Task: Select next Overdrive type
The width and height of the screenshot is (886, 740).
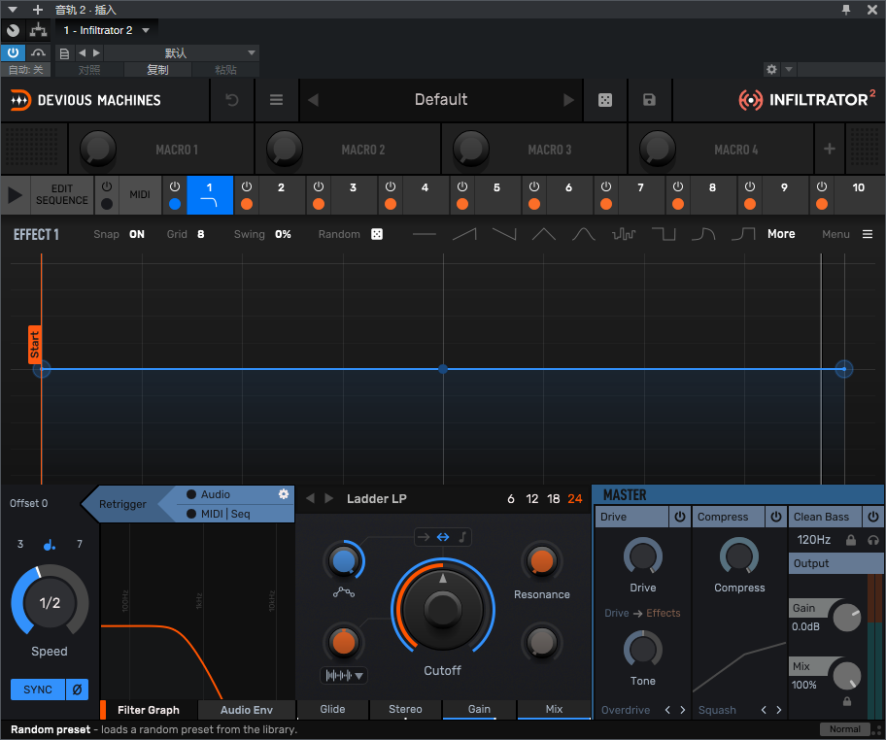Action: pyautogui.click(x=683, y=710)
